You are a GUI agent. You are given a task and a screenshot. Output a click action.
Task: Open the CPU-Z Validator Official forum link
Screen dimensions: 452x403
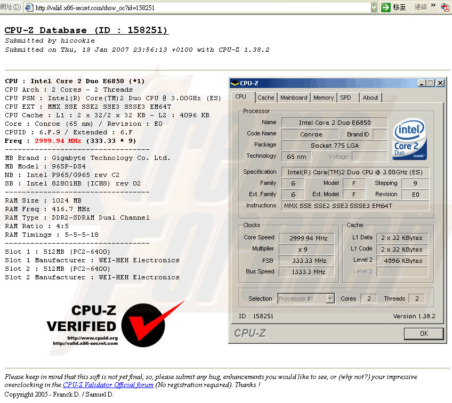point(108,385)
